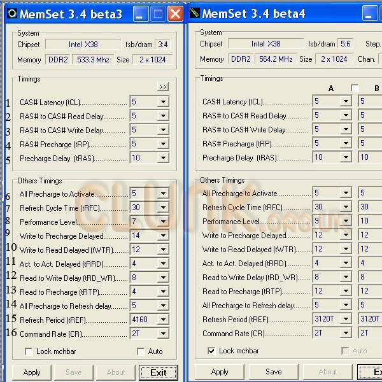Click the MemSet beta4 title bar icon
The height and width of the screenshot is (382, 382).
[x=194, y=13]
